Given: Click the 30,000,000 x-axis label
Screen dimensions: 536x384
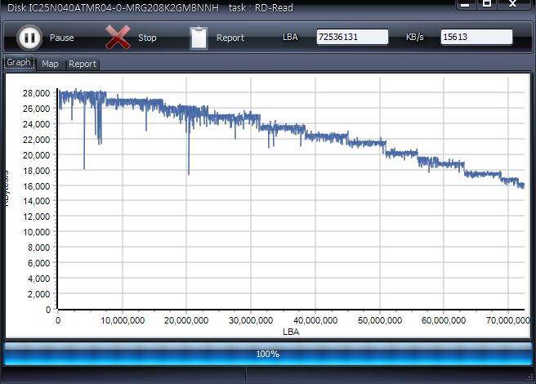Looking at the screenshot, I should (251, 321).
